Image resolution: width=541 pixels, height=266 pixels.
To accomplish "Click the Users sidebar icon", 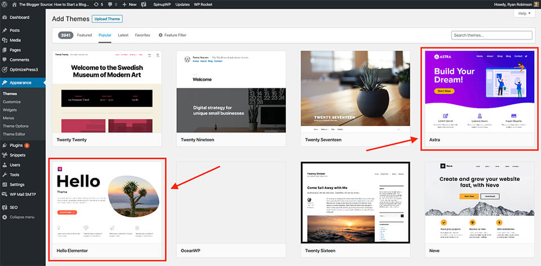I will coord(5,165).
